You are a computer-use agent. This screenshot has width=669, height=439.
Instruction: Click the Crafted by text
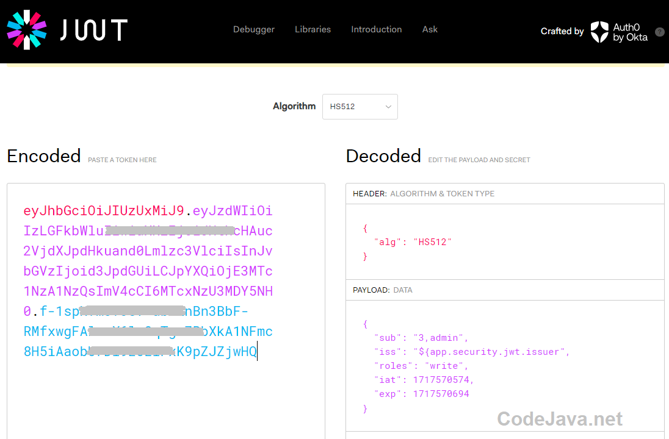coord(562,32)
